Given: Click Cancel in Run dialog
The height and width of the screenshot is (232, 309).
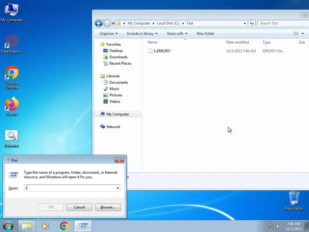Looking at the screenshot, I should point(79,207).
